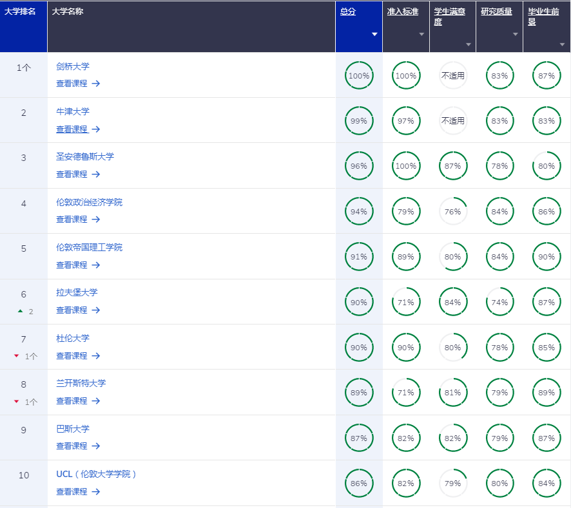
Task: Sort by 总分 column header
Action: click(348, 12)
